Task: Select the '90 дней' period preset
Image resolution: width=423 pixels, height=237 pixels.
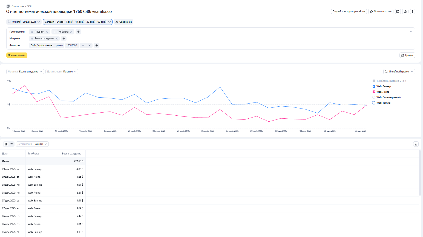Action: tap(102, 22)
